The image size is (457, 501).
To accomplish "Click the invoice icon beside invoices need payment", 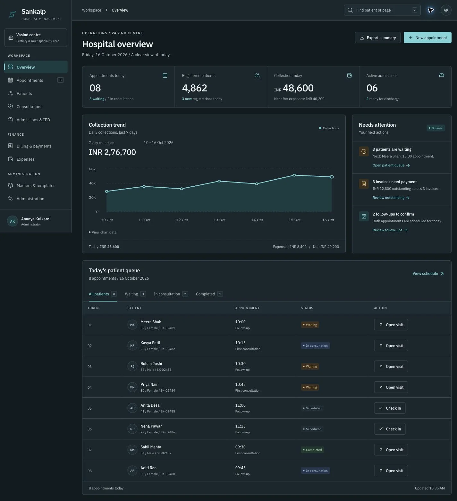I will click(x=364, y=184).
